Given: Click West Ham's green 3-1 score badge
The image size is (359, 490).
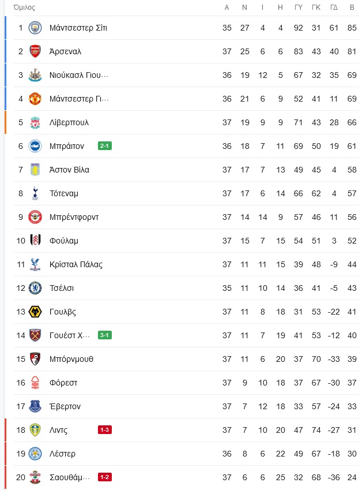Looking at the screenshot, I should [105, 335].
